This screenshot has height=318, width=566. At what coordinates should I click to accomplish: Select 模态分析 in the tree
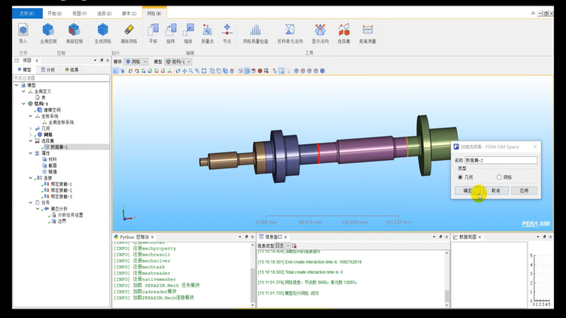click(x=59, y=209)
